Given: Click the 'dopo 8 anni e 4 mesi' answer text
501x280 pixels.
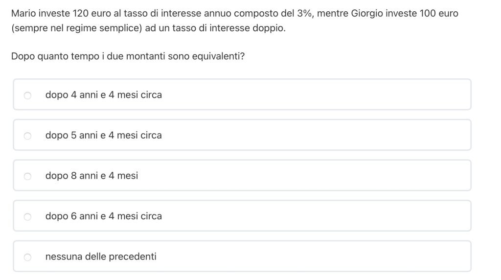Looking at the screenshot, I should click(x=91, y=176).
